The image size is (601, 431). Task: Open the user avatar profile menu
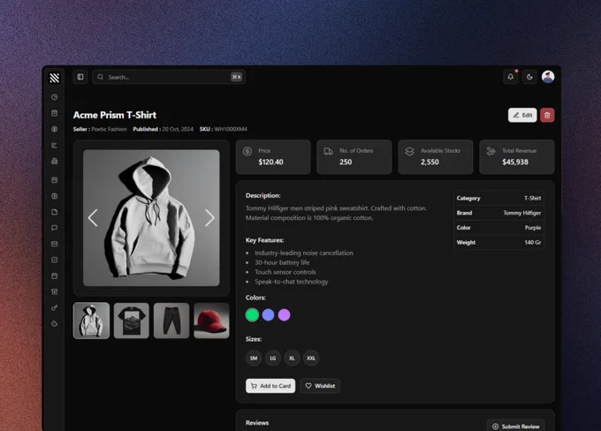tap(548, 77)
